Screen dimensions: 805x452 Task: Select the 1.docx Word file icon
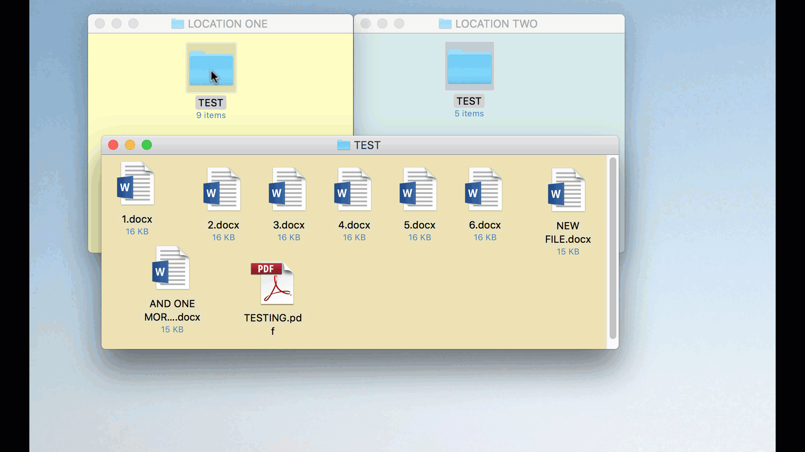136,184
